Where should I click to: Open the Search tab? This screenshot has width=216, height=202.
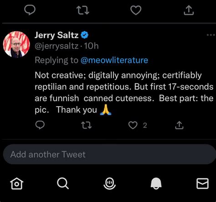coord(63,183)
